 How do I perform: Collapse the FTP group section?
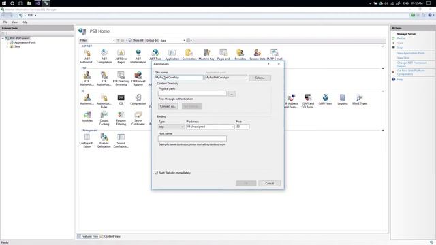[x=383, y=69]
